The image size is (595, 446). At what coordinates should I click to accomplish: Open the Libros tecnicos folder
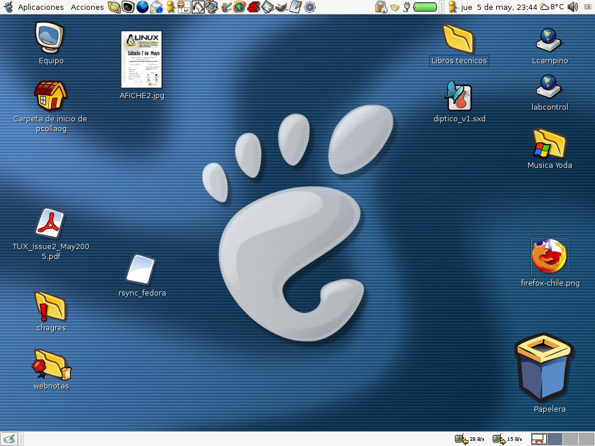coord(458,39)
